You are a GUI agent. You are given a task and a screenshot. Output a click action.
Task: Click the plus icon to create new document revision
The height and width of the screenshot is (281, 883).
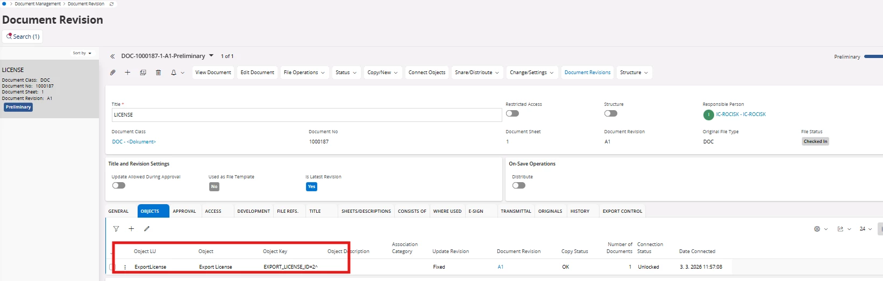coord(127,73)
